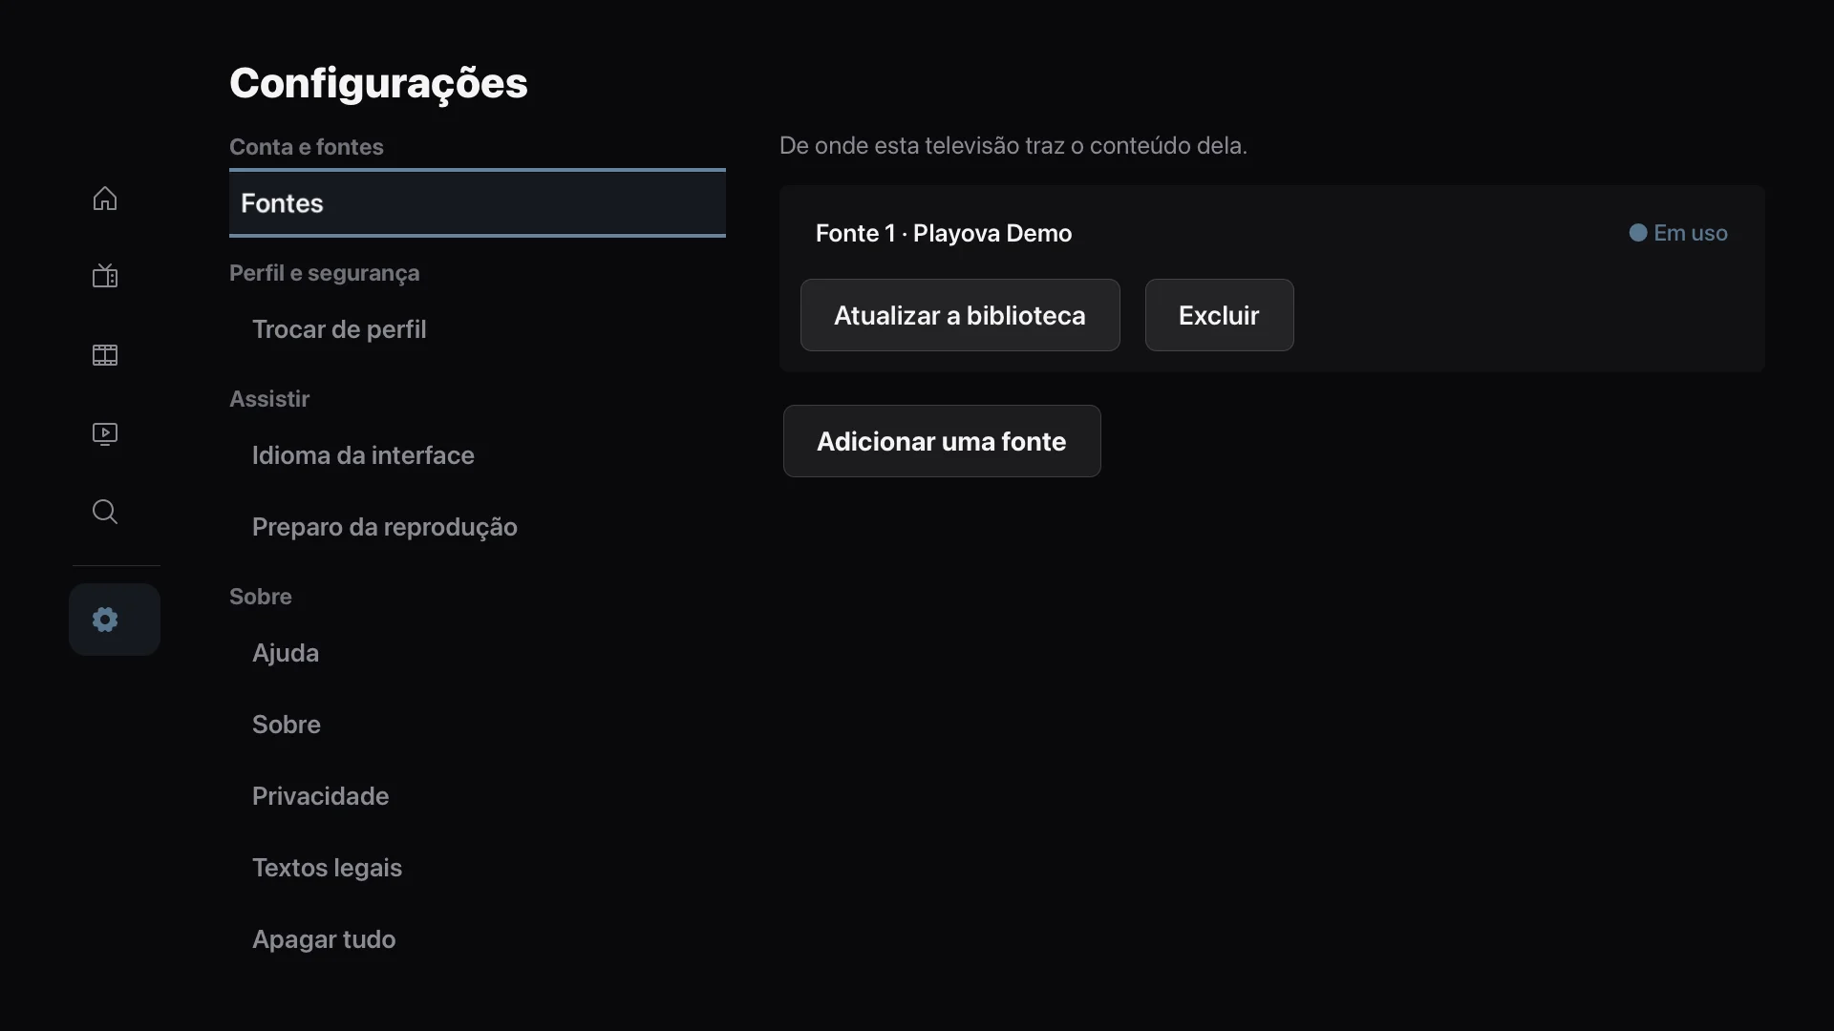This screenshot has height=1031, width=1834.
Task: Click Atualizar a biblioteca button
Action: pos(960,315)
